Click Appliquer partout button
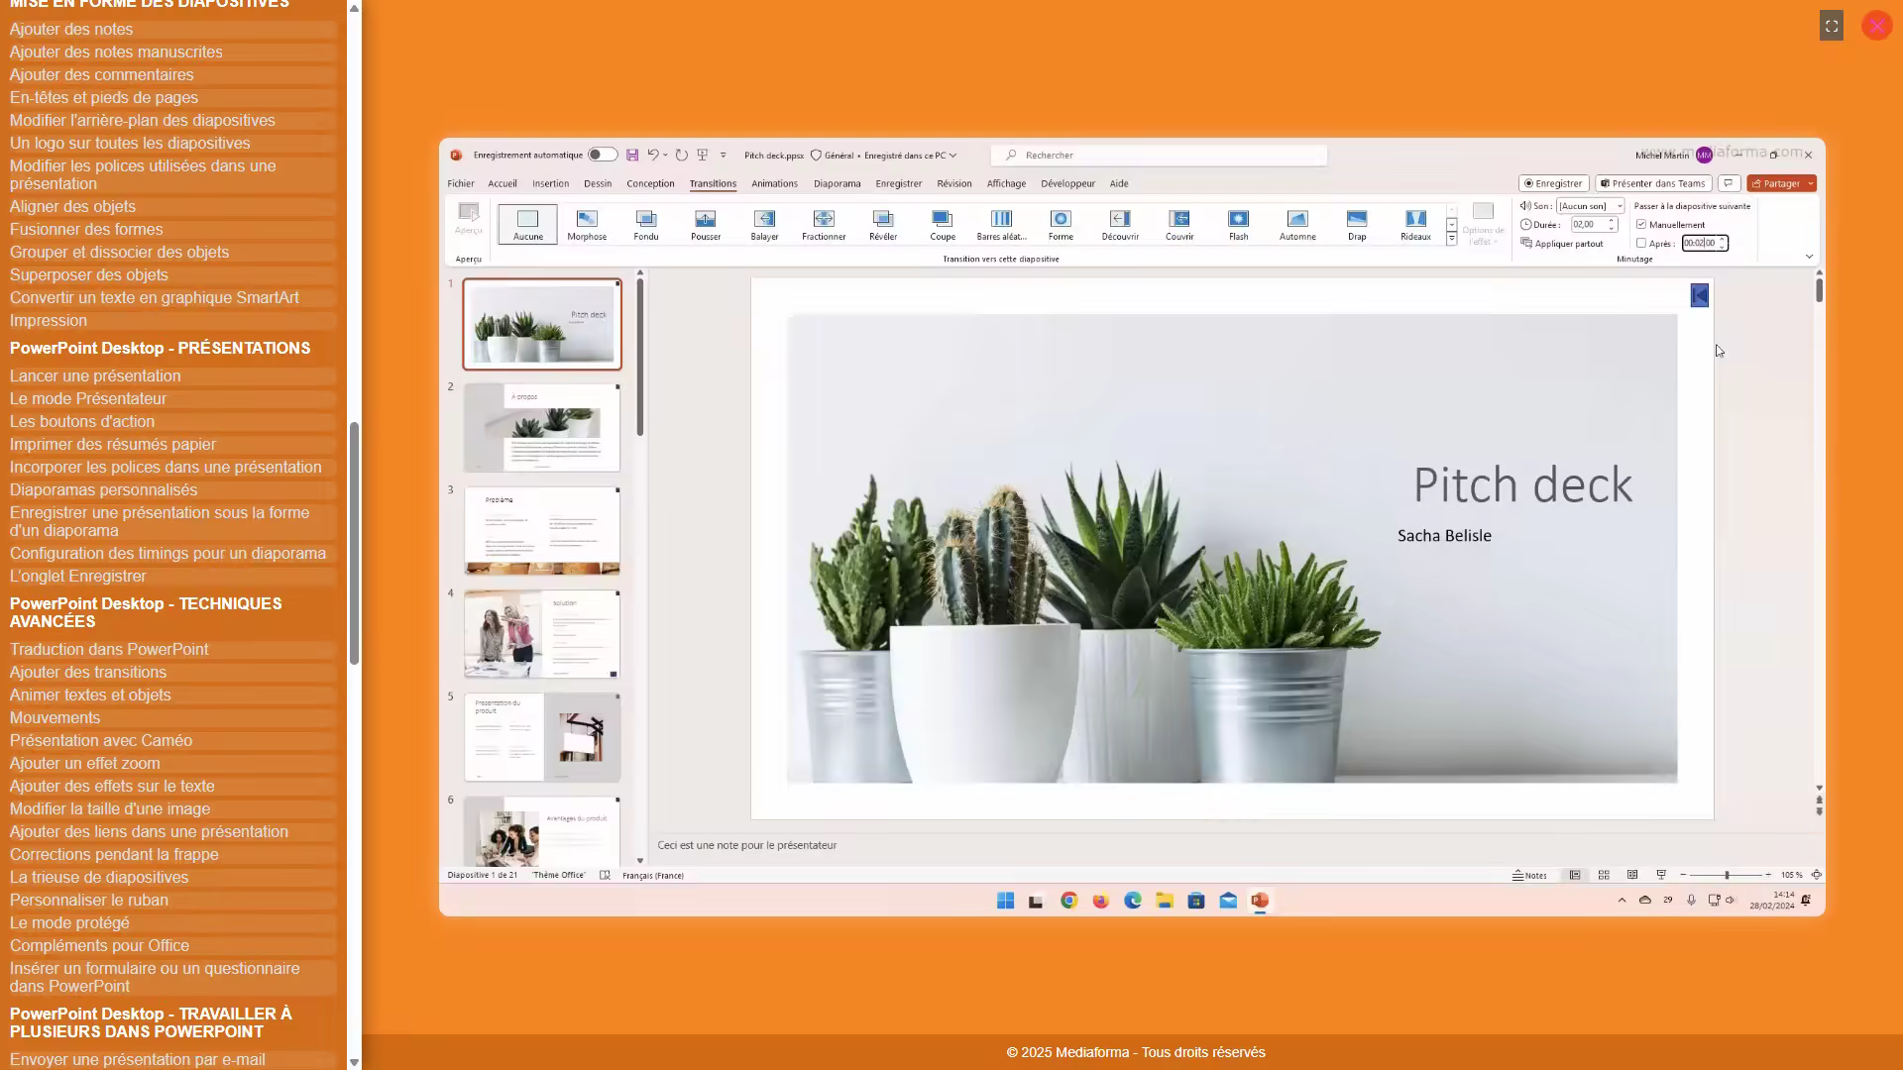 (x=1562, y=244)
